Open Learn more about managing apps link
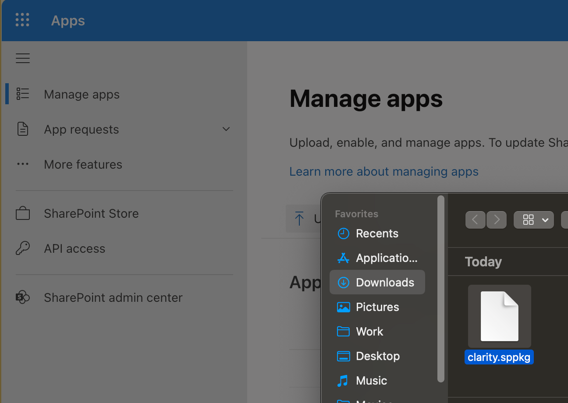The image size is (568, 403). coord(384,171)
